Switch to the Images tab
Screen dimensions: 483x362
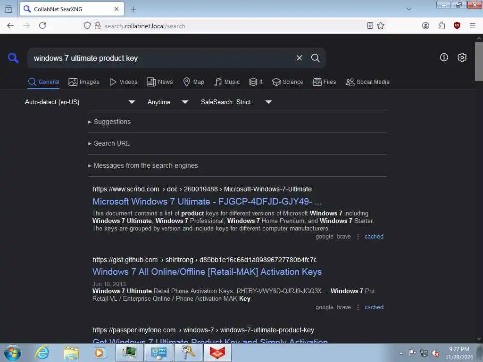pyautogui.click(x=84, y=82)
